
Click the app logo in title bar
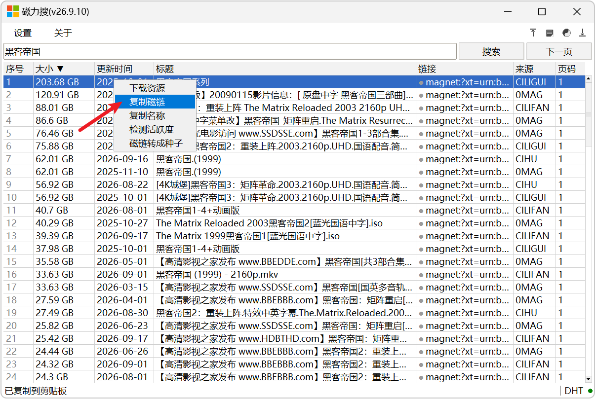(13, 12)
